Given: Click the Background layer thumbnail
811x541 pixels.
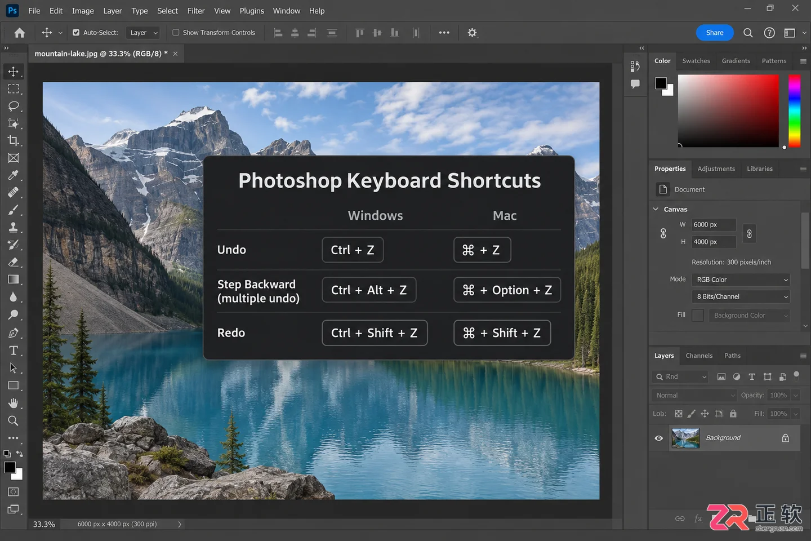Looking at the screenshot, I should point(685,438).
